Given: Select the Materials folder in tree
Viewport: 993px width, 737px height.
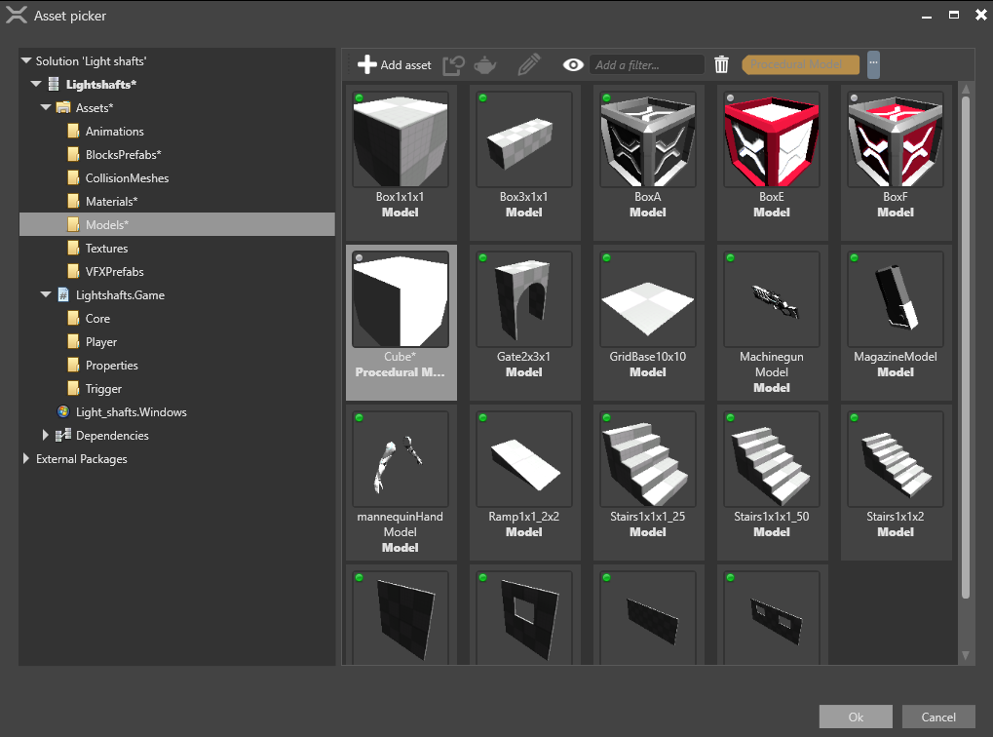Looking at the screenshot, I should (x=111, y=202).
